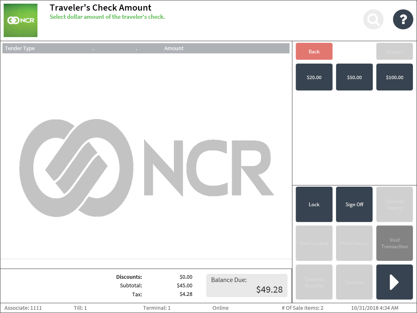
Task: Click the Sign Off button
Action: click(354, 205)
